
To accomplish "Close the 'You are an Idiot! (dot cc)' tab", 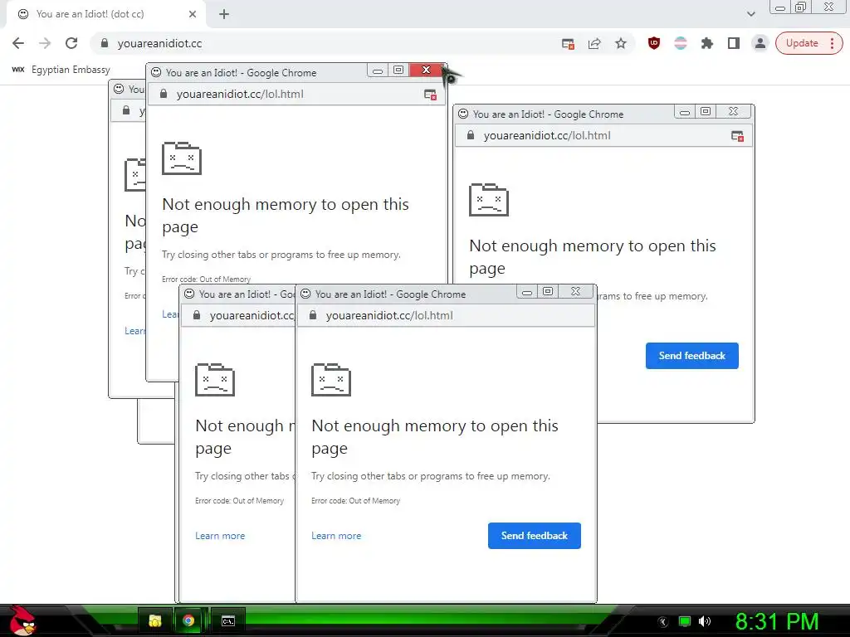I will (193, 14).
